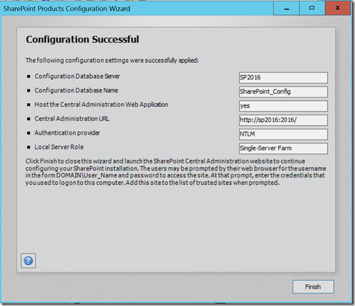This screenshot has width=355, height=306.
Task: Maximize the Configuration Wizard window
Action: [312, 8]
